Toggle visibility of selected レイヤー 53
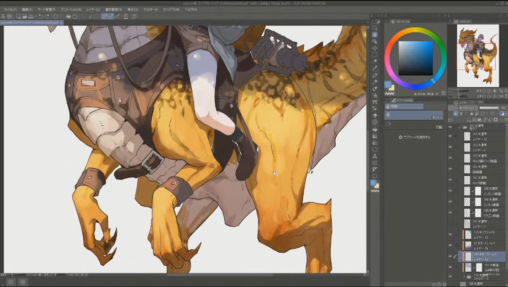This screenshot has height=287, width=508. tap(450, 256)
